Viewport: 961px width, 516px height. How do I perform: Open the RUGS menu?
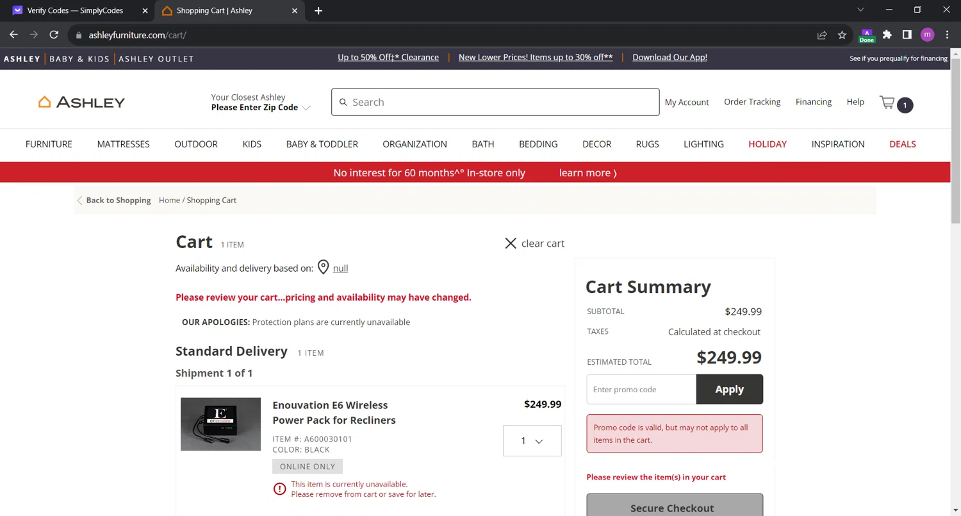click(647, 144)
